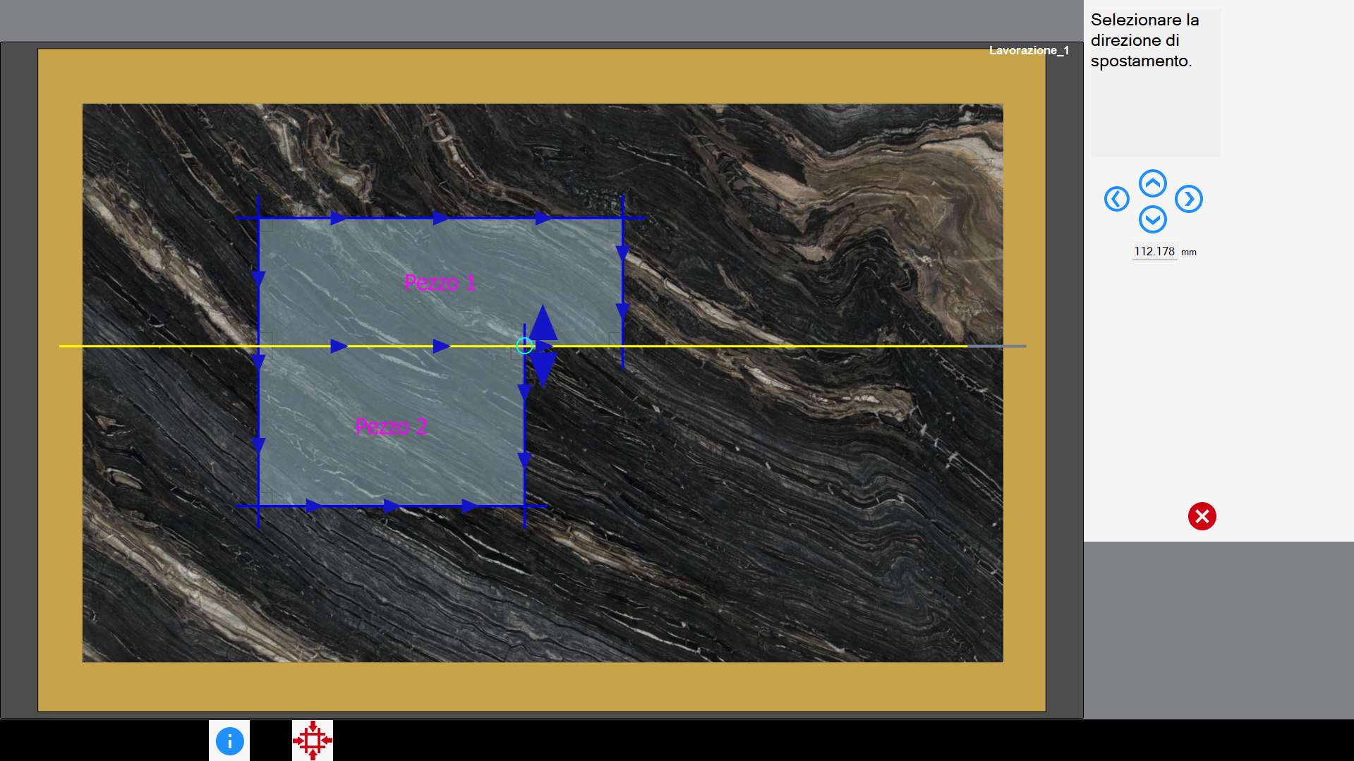Image resolution: width=1354 pixels, height=761 pixels.
Task: Click the cyan circle cut point marker
Action: pyautogui.click(x=524, y=346)
